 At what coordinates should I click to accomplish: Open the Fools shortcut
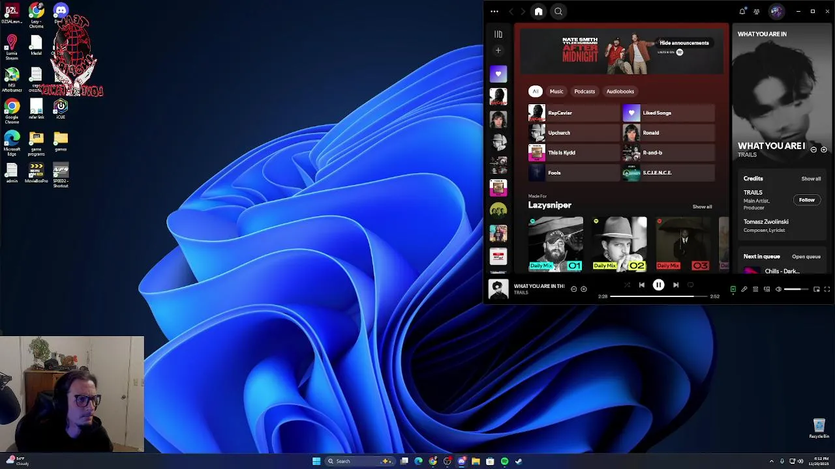pos(573,173)
